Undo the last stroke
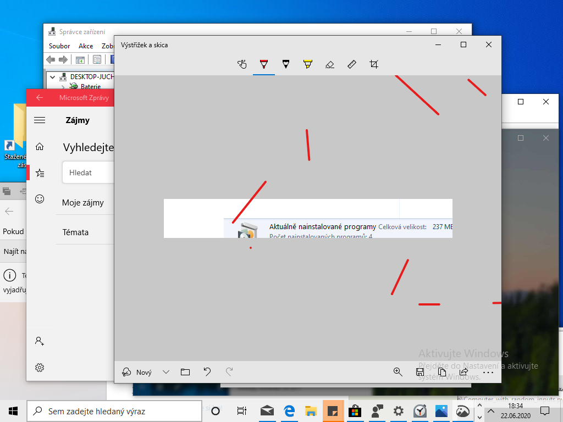 (x=207, y=372)
